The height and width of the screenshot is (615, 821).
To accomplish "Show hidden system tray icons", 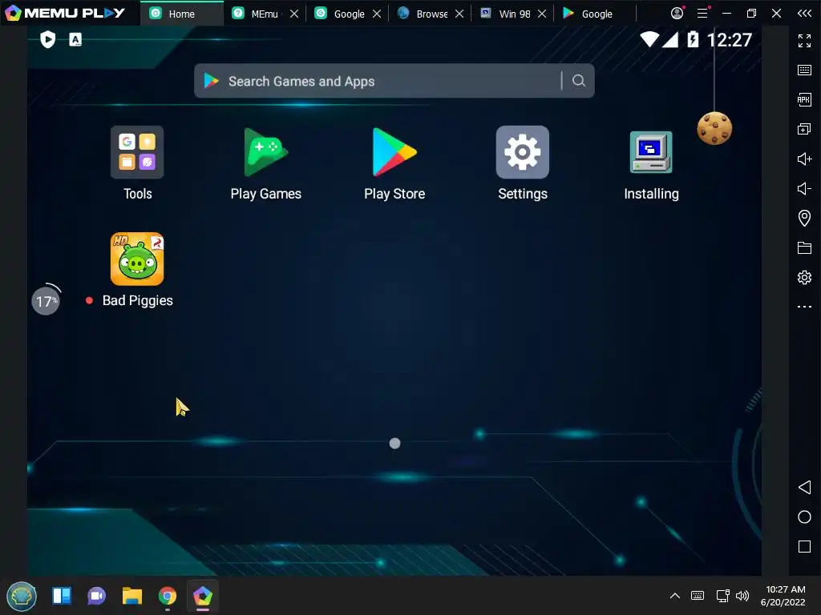I will coord(675,596).
